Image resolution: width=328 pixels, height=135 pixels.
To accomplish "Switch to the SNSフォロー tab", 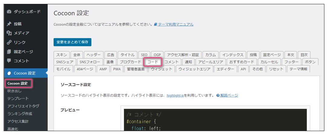I will click(90, 62).
